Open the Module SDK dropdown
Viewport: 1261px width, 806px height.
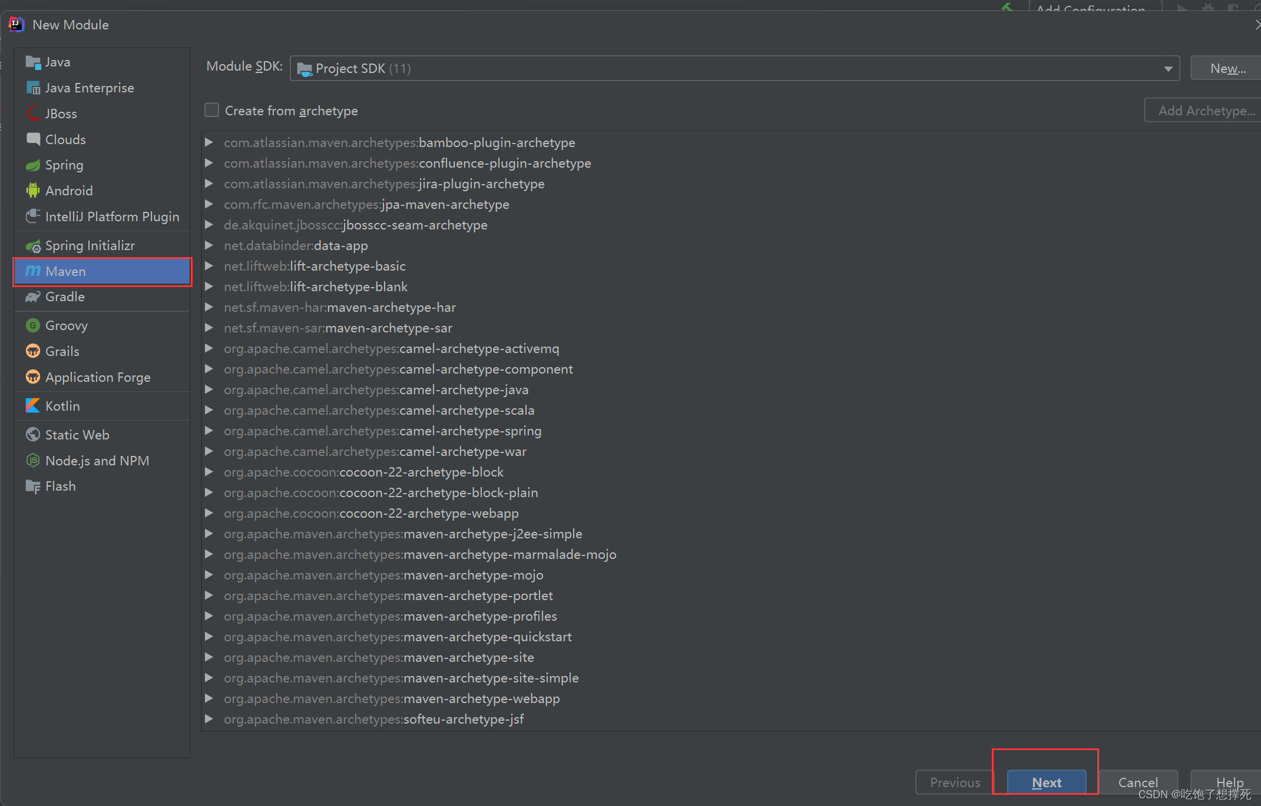click(x=734, y=68)
